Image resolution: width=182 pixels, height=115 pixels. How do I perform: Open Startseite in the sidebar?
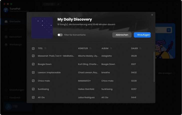coord(15,21)
